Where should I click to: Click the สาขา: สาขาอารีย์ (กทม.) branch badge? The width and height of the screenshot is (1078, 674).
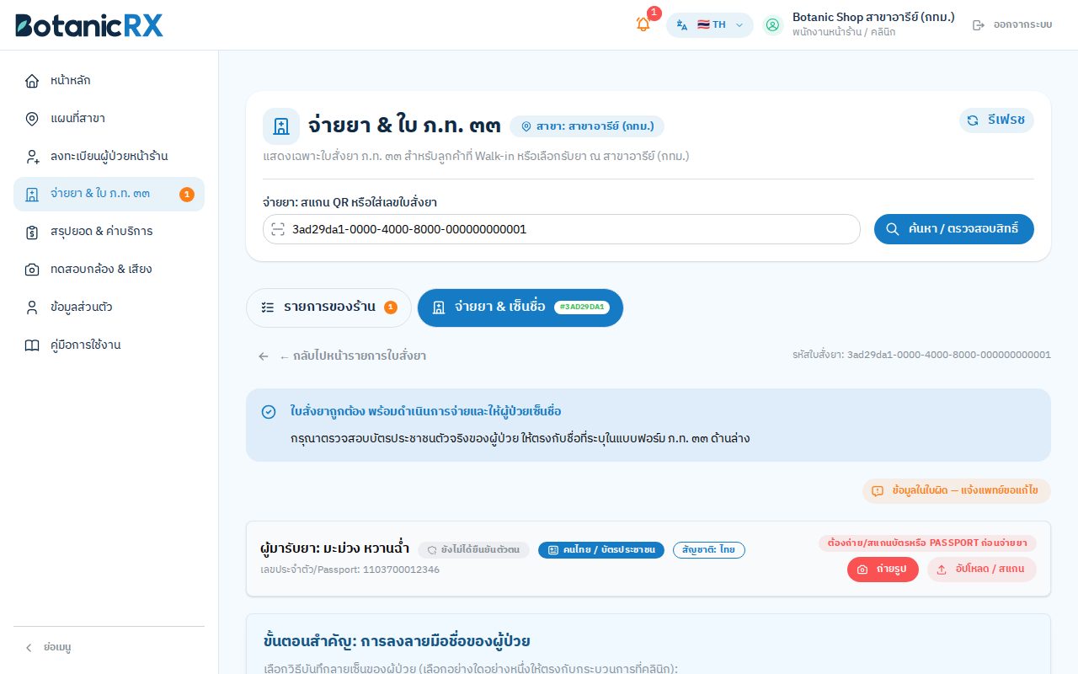pyautogui.click(x=587, y=126)
